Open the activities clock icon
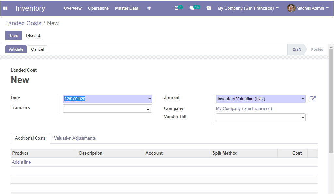 (x=176, y=8)
